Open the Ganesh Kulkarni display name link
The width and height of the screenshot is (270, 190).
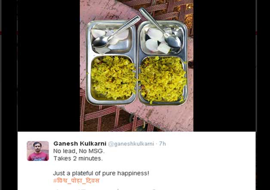point(80,143)
